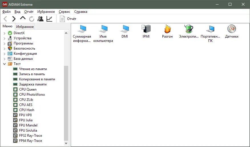The width and height of the screenshot is (250, 147).
Task: Select База данных in the tree
Action: [23, 59]
